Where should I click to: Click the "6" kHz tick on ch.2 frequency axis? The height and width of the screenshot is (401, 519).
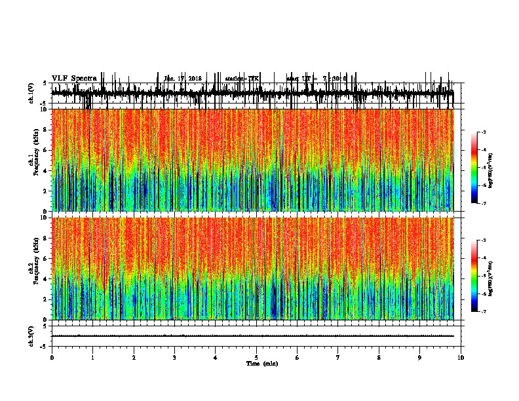[46, 259]
